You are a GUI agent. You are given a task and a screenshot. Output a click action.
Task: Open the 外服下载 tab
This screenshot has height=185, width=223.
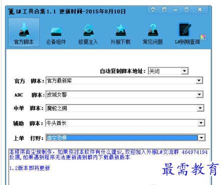click(x=120, y=34)
